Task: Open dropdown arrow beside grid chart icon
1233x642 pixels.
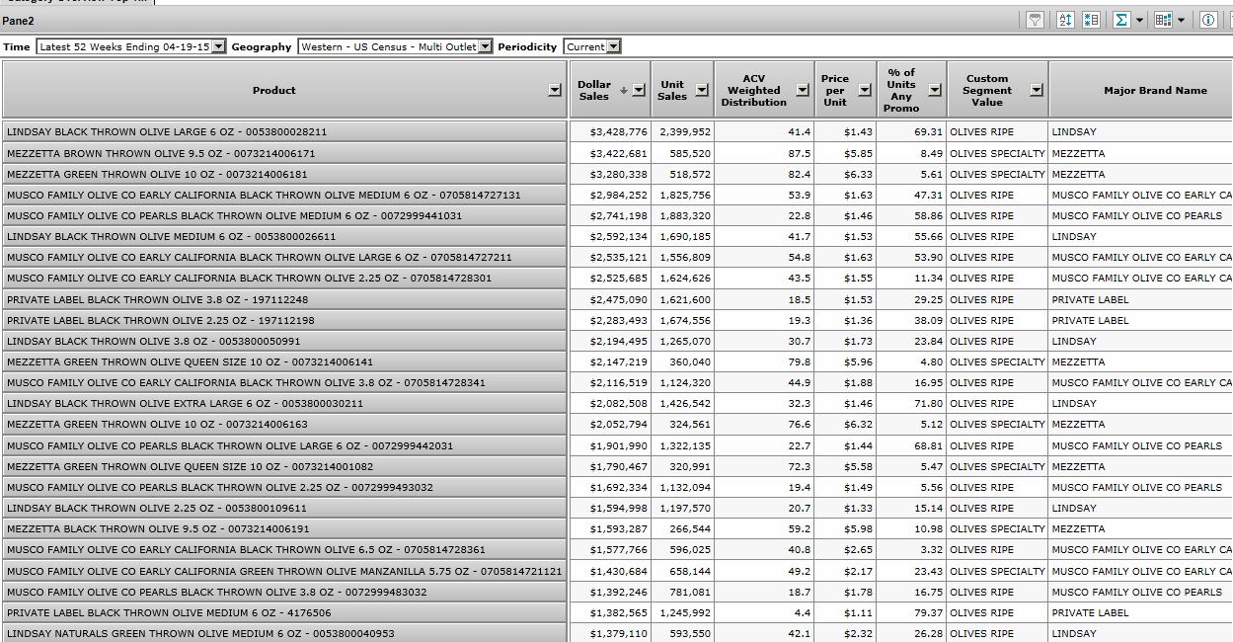Action: [1181, 20]
